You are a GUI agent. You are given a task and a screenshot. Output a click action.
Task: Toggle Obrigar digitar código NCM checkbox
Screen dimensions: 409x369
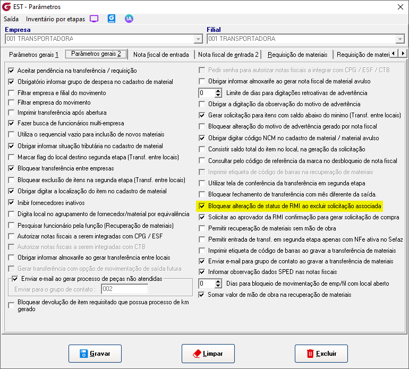tap(202, 138)
